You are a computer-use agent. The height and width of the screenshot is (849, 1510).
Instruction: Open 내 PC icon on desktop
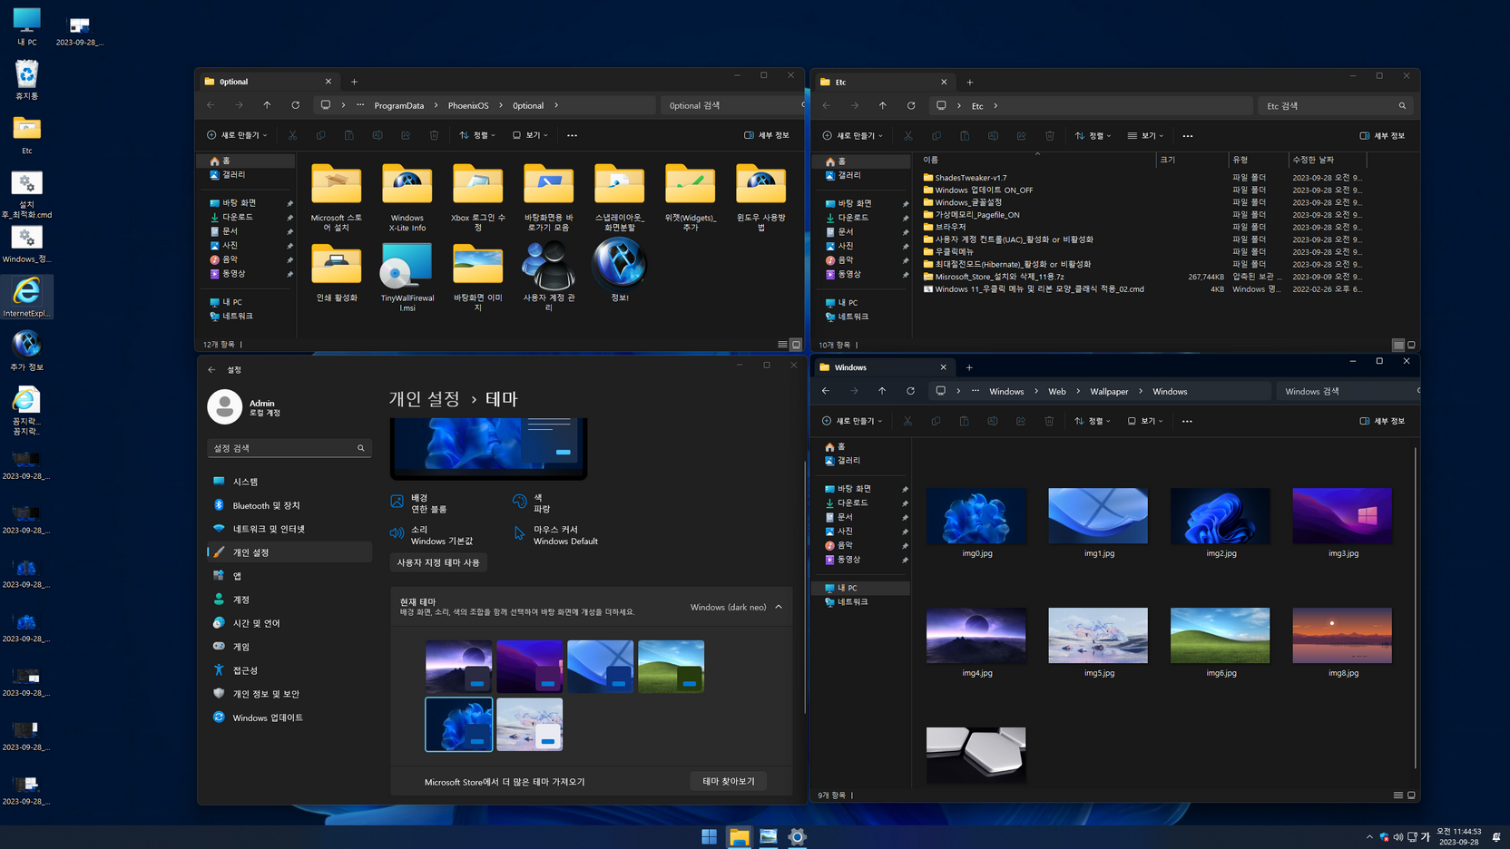[26, 26]
